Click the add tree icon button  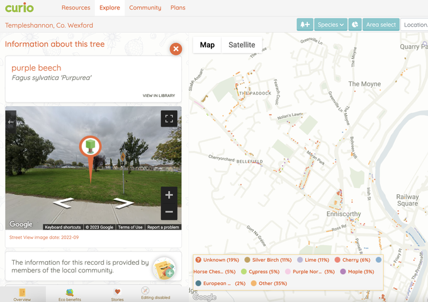305,25
